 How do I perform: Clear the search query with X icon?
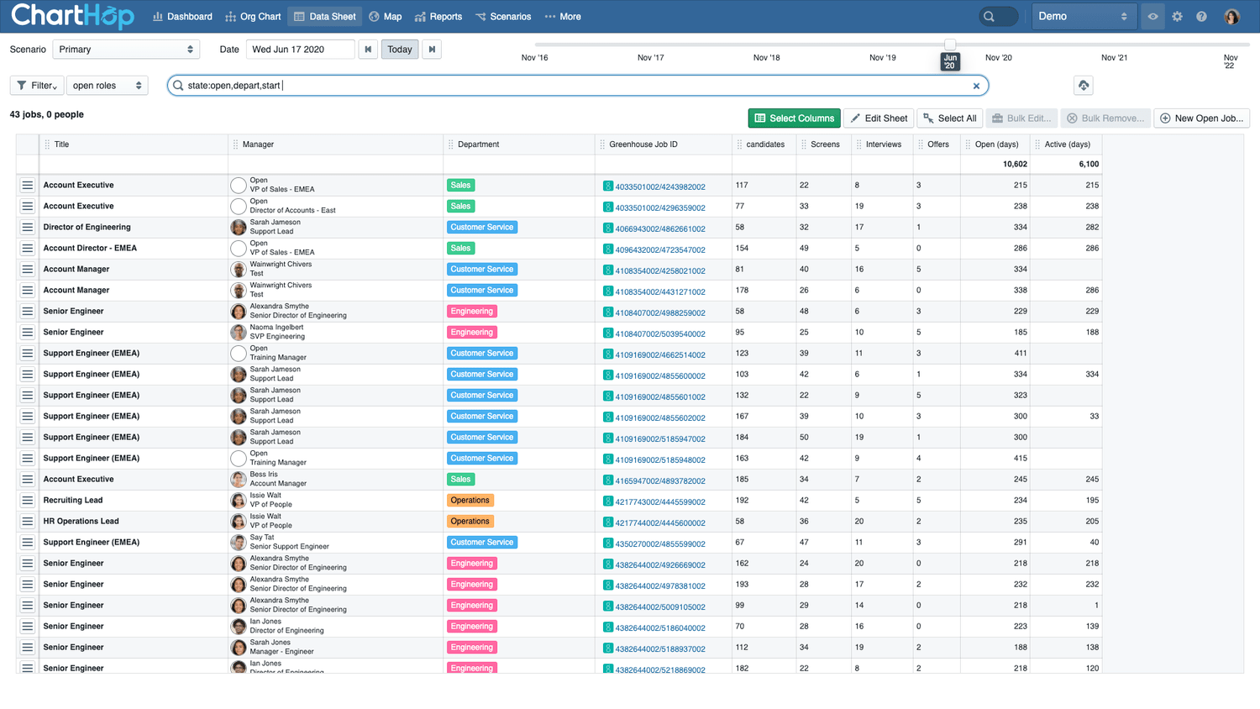[x=976, y=86]
